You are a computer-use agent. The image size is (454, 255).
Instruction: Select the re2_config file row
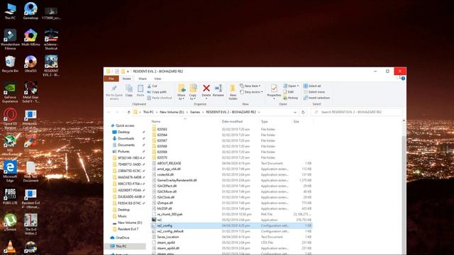coord(231,225)
